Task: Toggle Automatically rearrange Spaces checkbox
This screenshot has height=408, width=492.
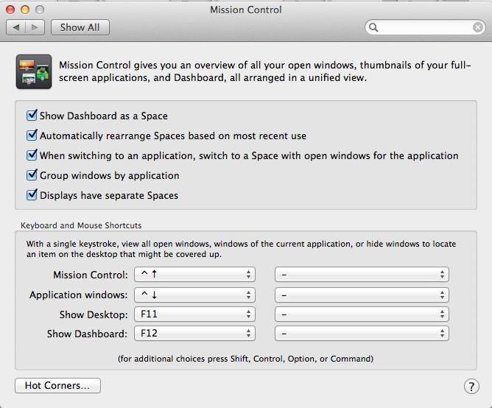Action: pyautogui.click(x=32, y=136)
